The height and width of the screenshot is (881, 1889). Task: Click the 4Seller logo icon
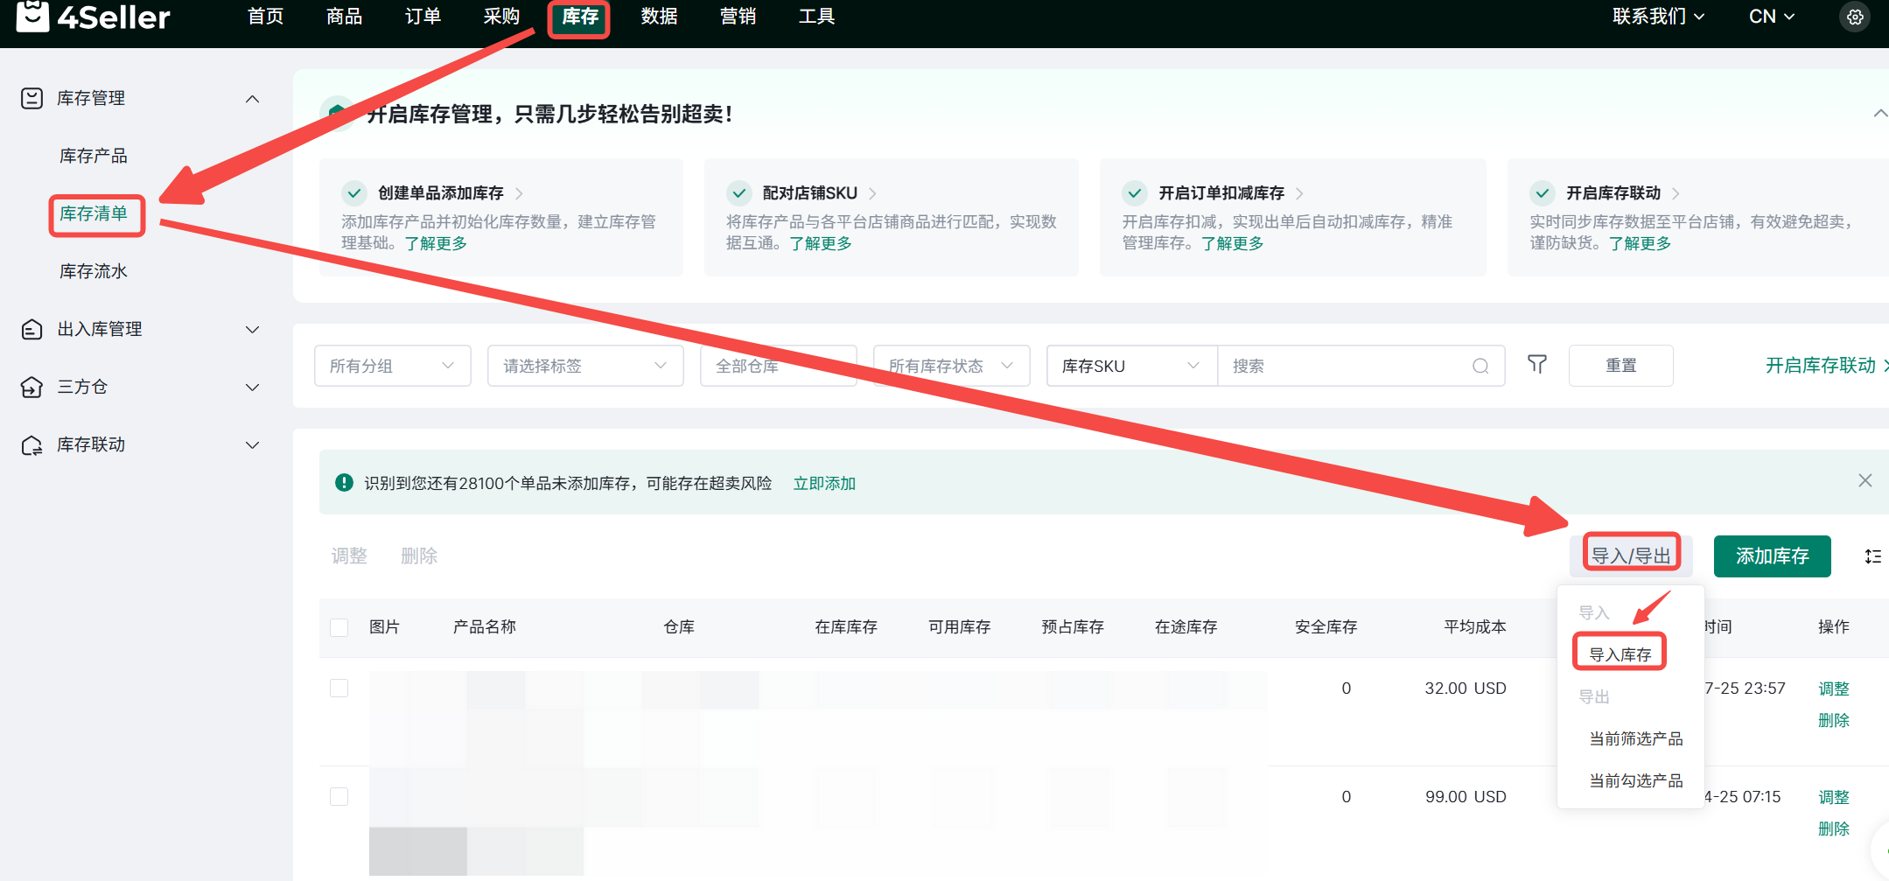pos(33,16)
